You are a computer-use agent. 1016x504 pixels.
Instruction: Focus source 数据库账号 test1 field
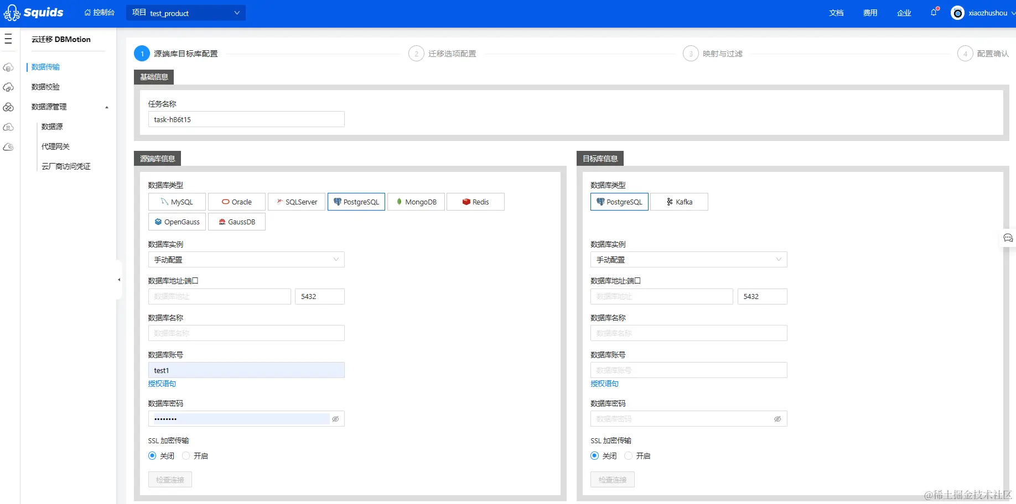coord(246,370)
